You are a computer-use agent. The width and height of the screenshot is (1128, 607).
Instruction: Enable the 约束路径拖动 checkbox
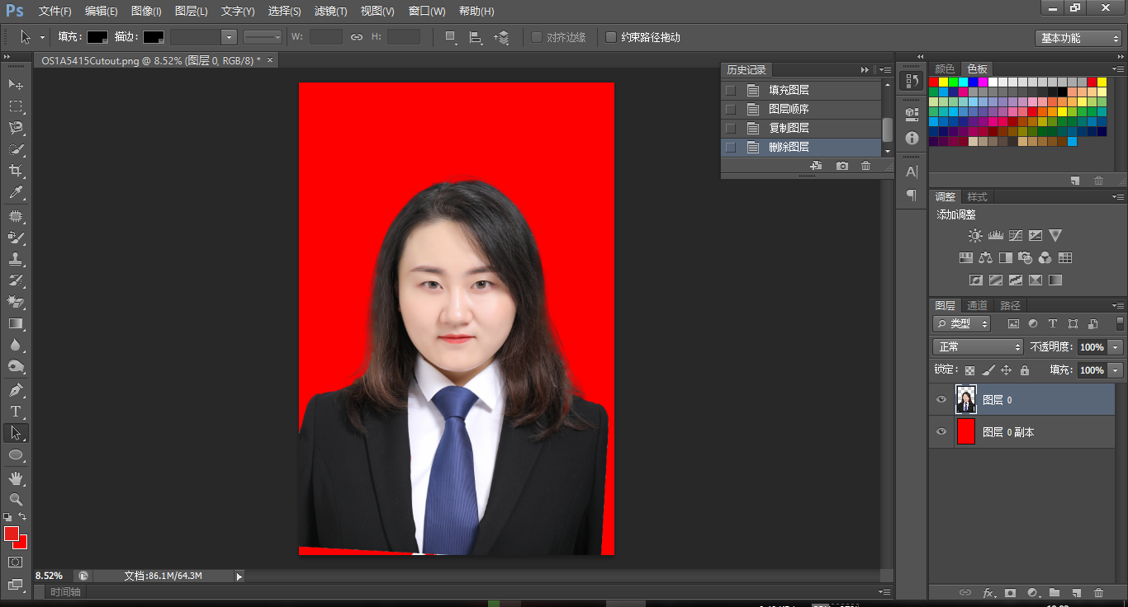tap(610, 37)
